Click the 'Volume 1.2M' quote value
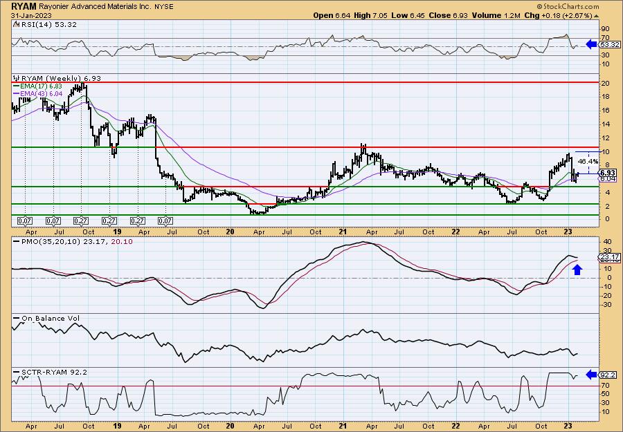This screenshot has height=432, width=623. (496, 15)
